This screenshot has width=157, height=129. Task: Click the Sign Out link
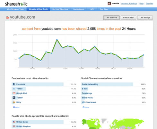click(x=149, y=4)
